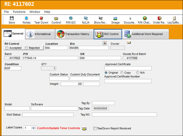Switch to the General tab
183x136 pixels.
point(14,33)
